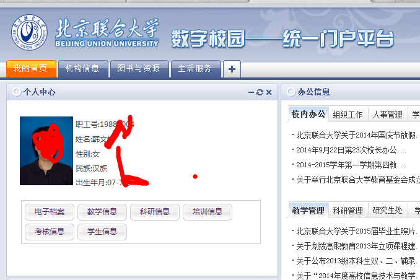420x280 pixels.
Task: Click the 办公信息 panel header icon
Action: 291,92
